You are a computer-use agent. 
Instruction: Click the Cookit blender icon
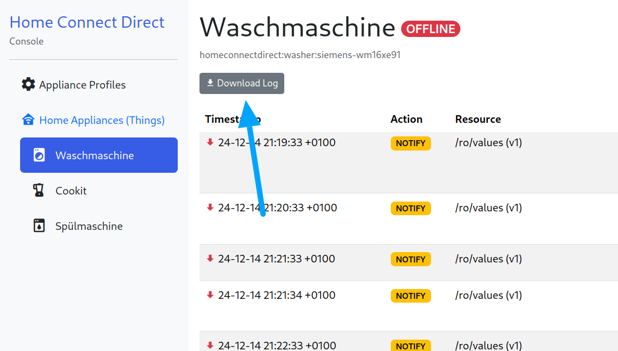pyautogui.click(x=39, y=191)
